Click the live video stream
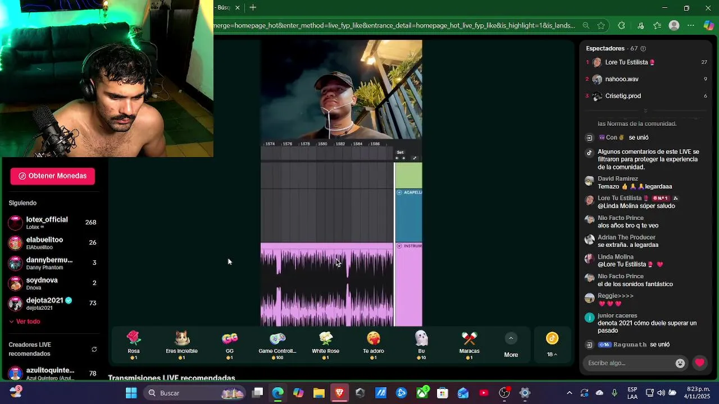The image size is (719, 404). point(342,183)
